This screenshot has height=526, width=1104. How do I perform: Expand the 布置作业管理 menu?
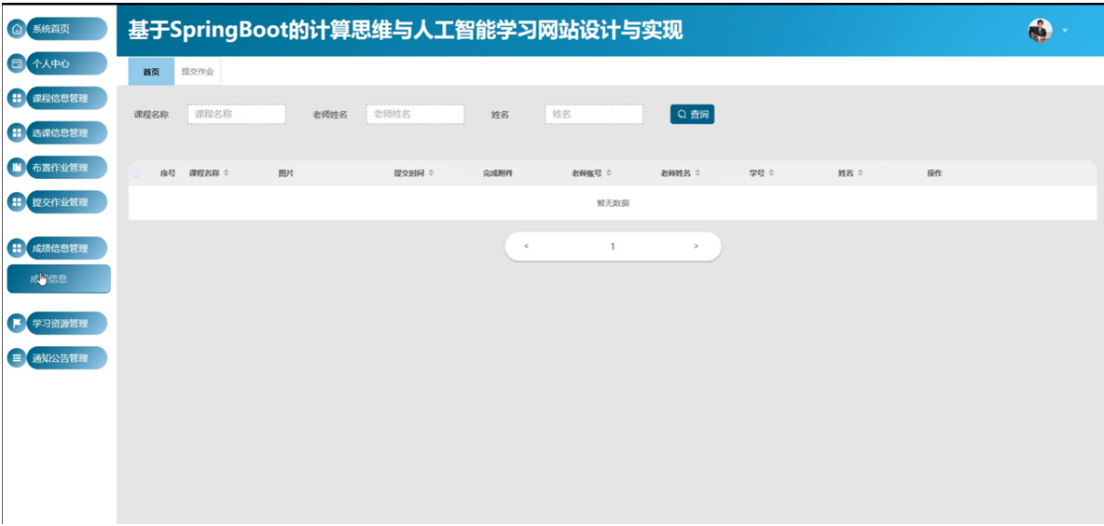tap(67, 167)
